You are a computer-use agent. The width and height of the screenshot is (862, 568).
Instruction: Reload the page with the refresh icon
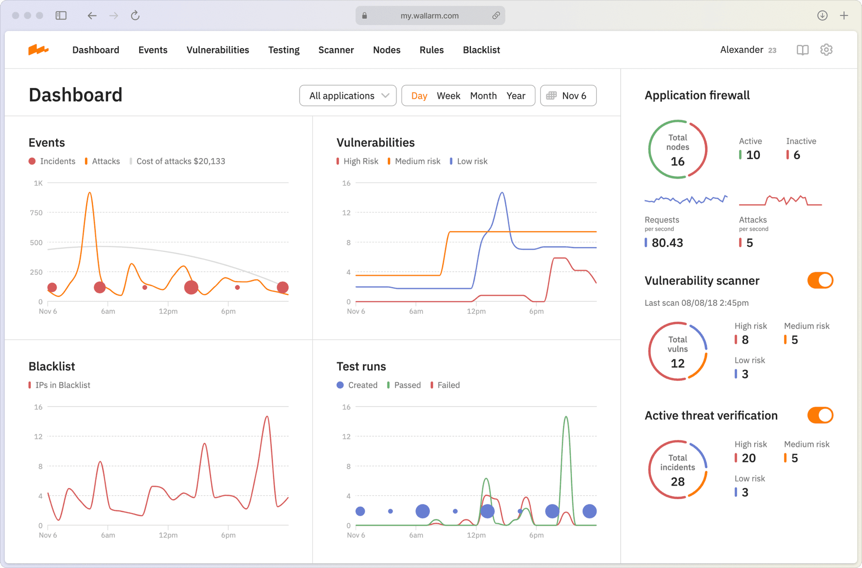135,16
